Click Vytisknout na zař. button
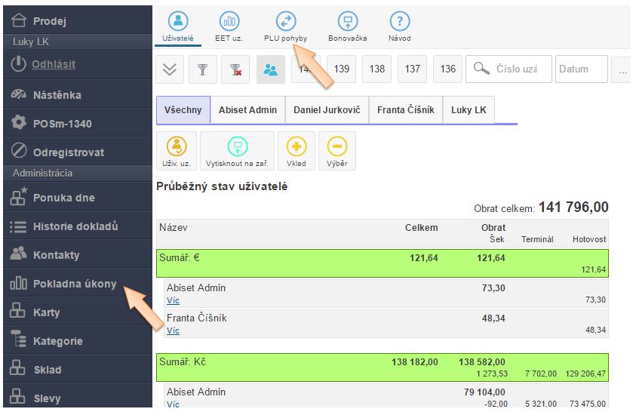This screenshot has height=412, width=636. (x=237, y=151)
